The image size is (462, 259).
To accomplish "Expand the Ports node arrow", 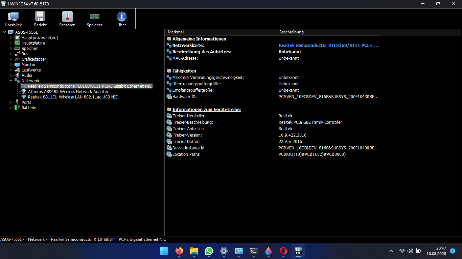I will (x=10, y=102).
